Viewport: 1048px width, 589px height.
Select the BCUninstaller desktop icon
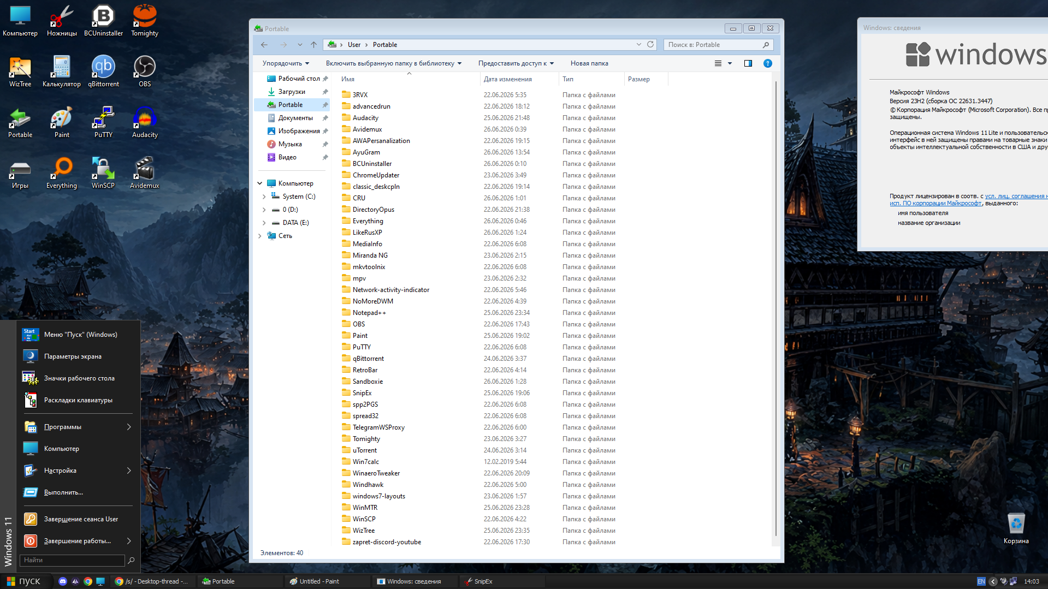(x=103, y=21)
